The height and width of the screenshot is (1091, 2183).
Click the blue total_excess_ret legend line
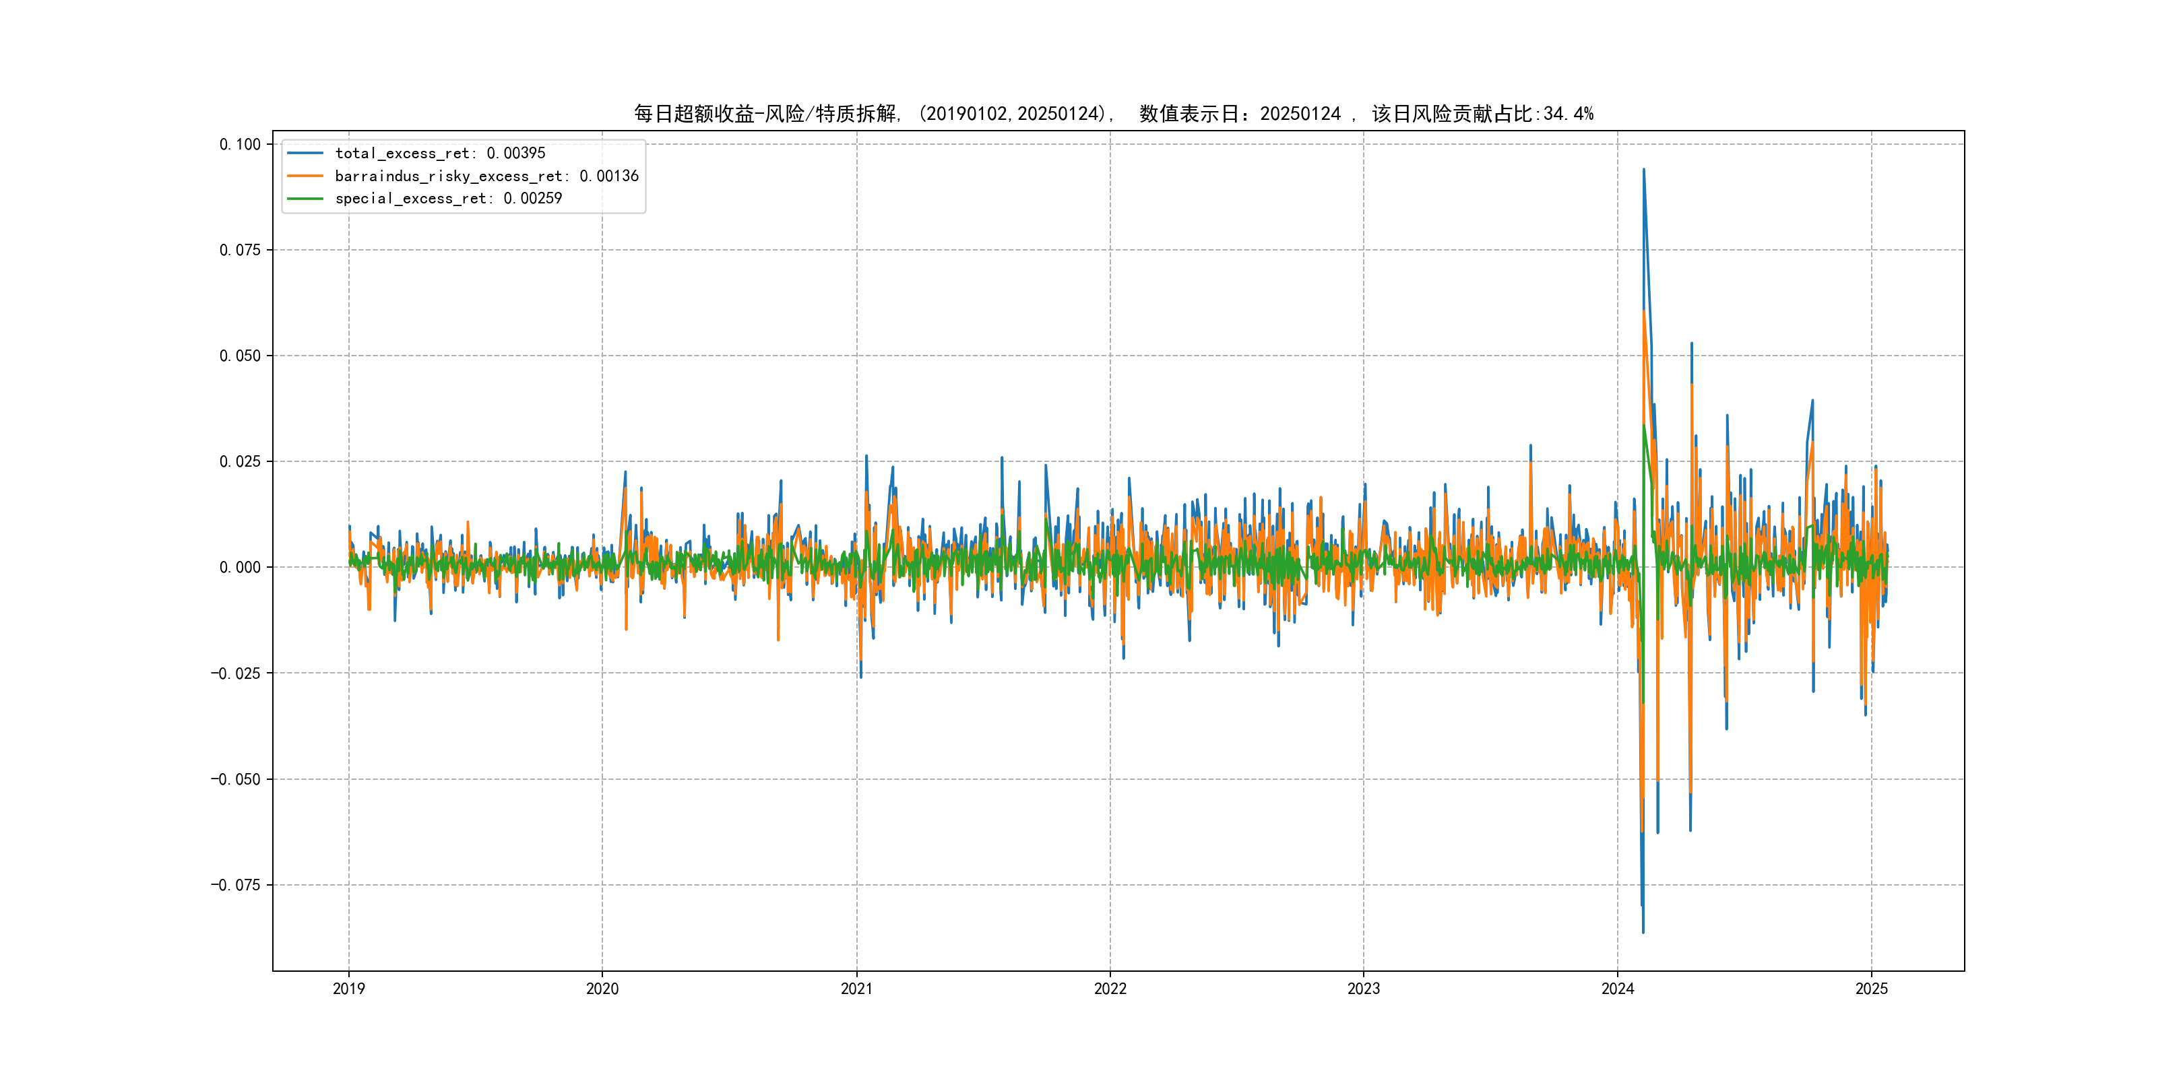click(x=305, y=154)
